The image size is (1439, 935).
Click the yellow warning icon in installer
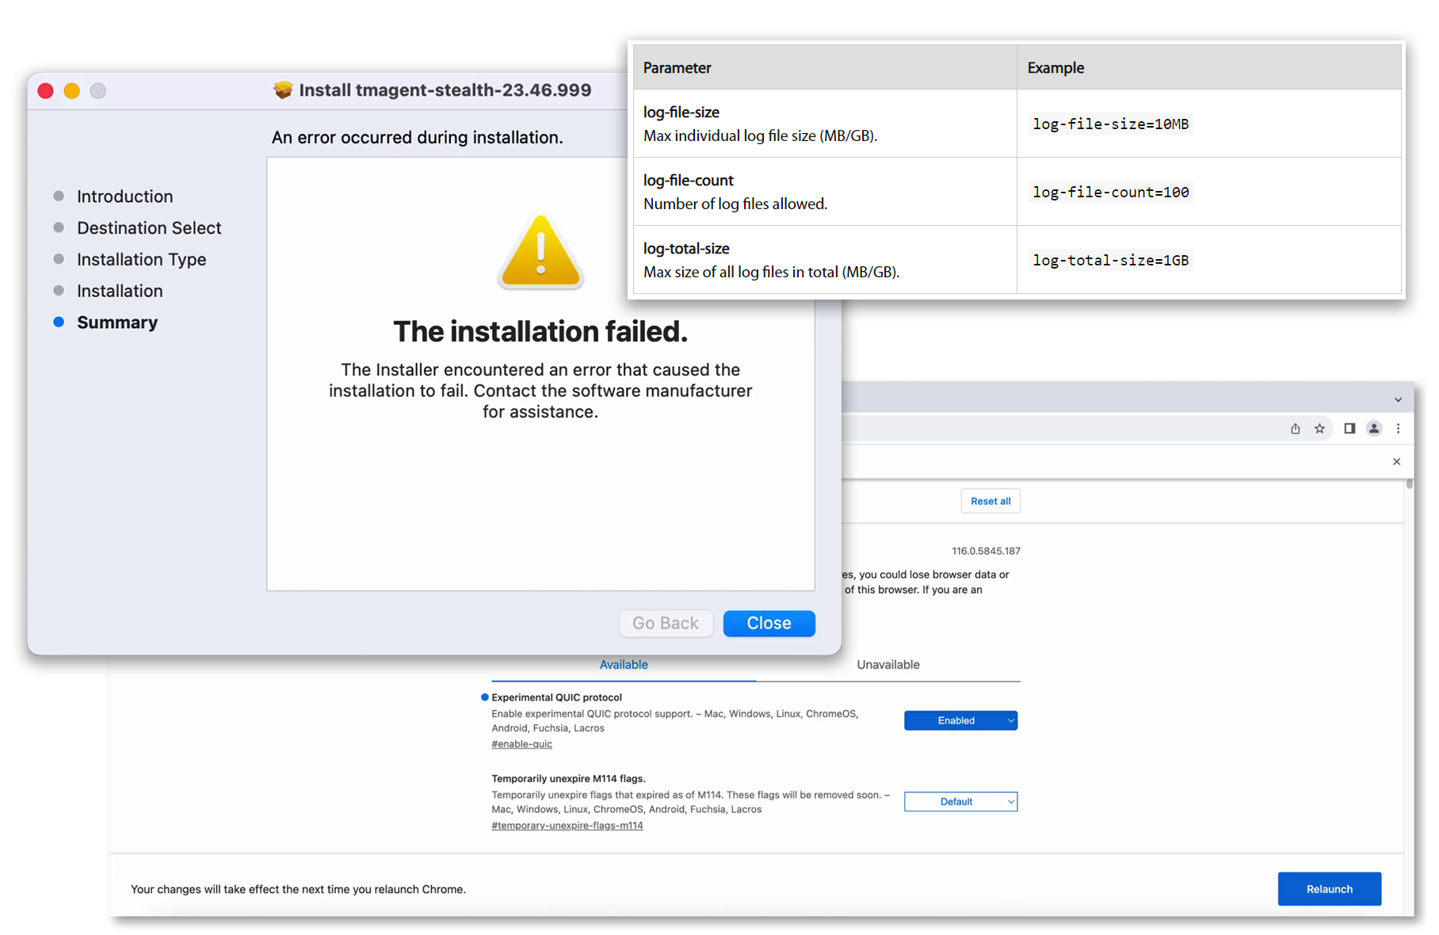540,251
